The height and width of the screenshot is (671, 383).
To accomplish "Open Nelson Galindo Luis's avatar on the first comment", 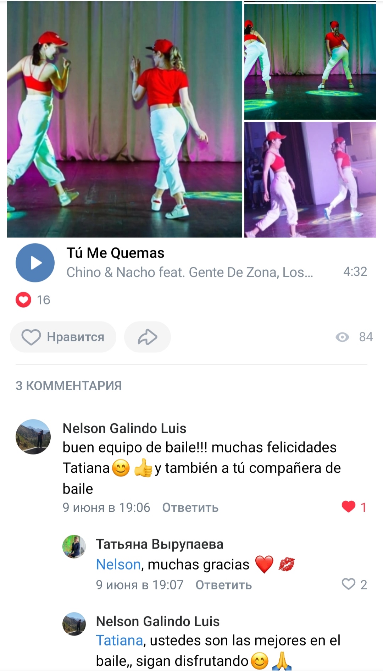I will coord(33,437).
